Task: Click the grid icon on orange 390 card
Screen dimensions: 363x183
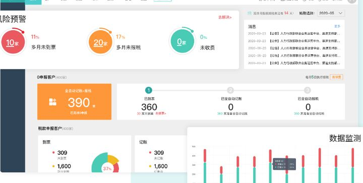Action: [53, 102]
